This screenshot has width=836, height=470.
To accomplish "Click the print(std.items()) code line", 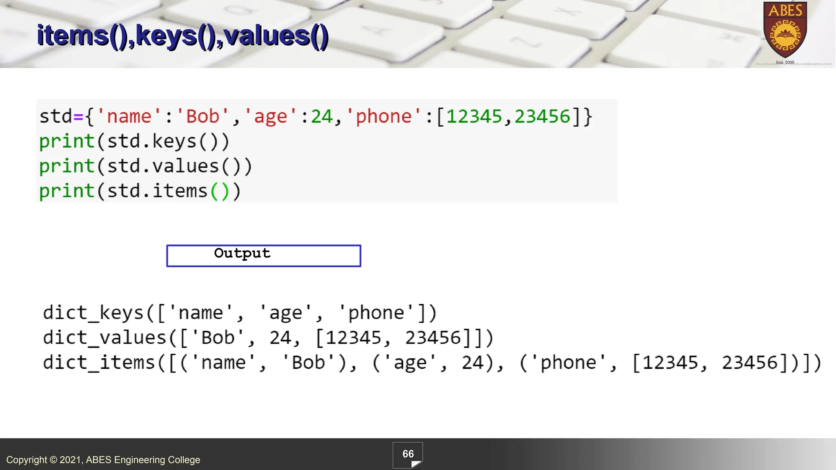I will 140,191.
